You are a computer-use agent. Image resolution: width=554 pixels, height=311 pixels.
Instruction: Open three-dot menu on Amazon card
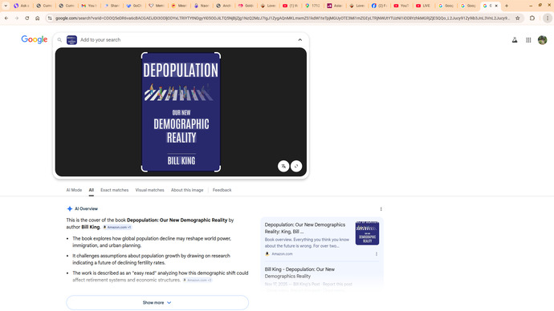(377, 254)
